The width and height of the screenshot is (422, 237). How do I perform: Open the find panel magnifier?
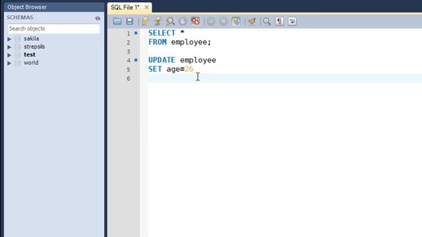266,21
